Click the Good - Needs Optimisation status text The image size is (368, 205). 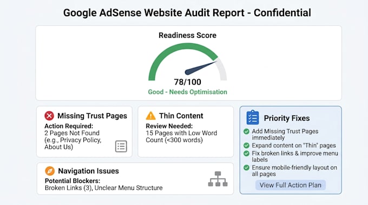(x=188, y=92)
